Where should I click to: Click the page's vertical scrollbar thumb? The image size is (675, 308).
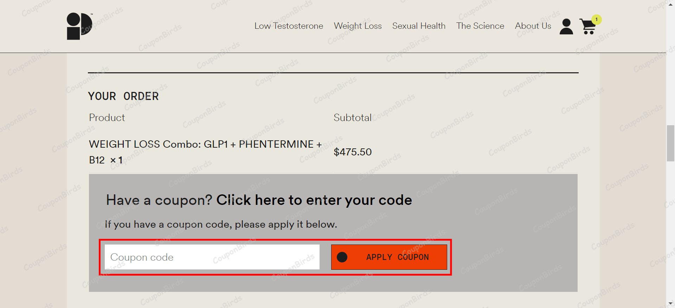[670, 143]
